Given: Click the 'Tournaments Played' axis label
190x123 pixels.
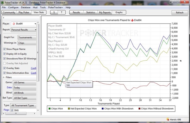Looking at the screenshot, I should pos(109,104).
